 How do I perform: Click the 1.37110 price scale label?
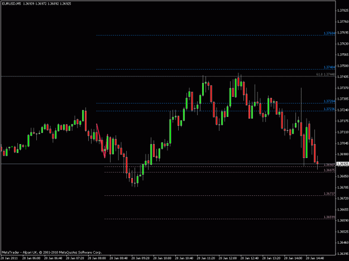[x=343, y=132]
